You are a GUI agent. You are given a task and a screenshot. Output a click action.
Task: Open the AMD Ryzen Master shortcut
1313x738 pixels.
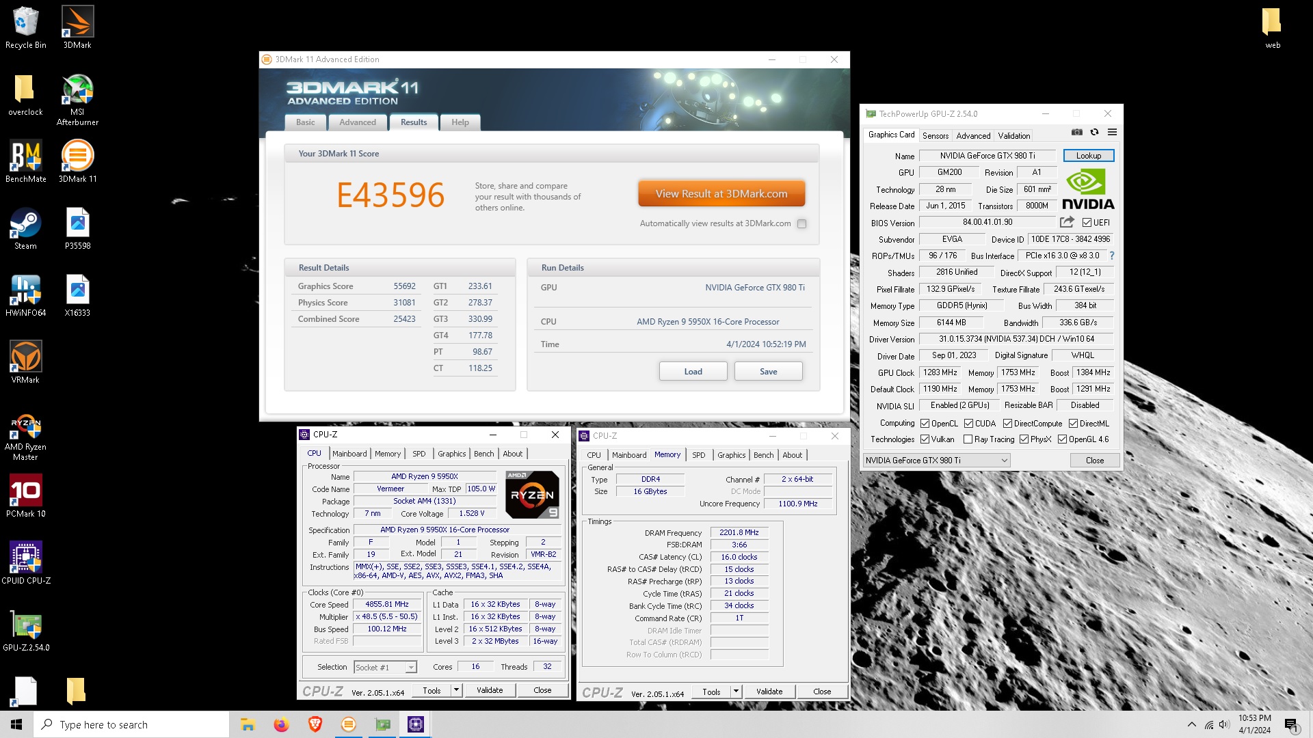[x=25, y=436]
